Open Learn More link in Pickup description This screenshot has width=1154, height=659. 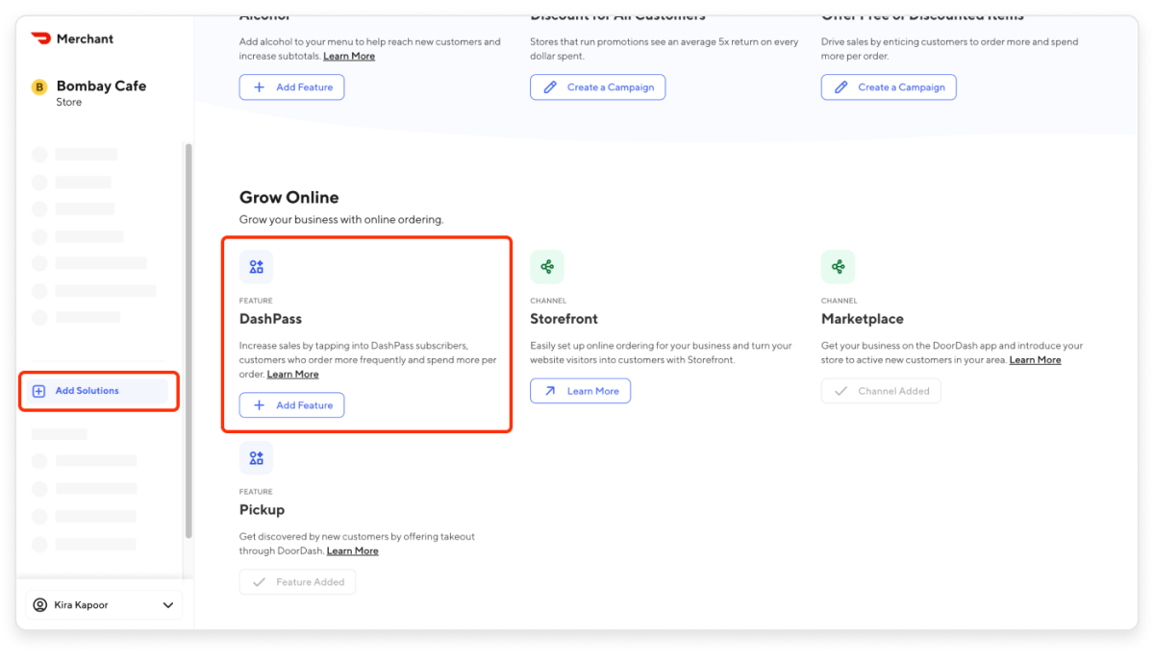[353, 551]
